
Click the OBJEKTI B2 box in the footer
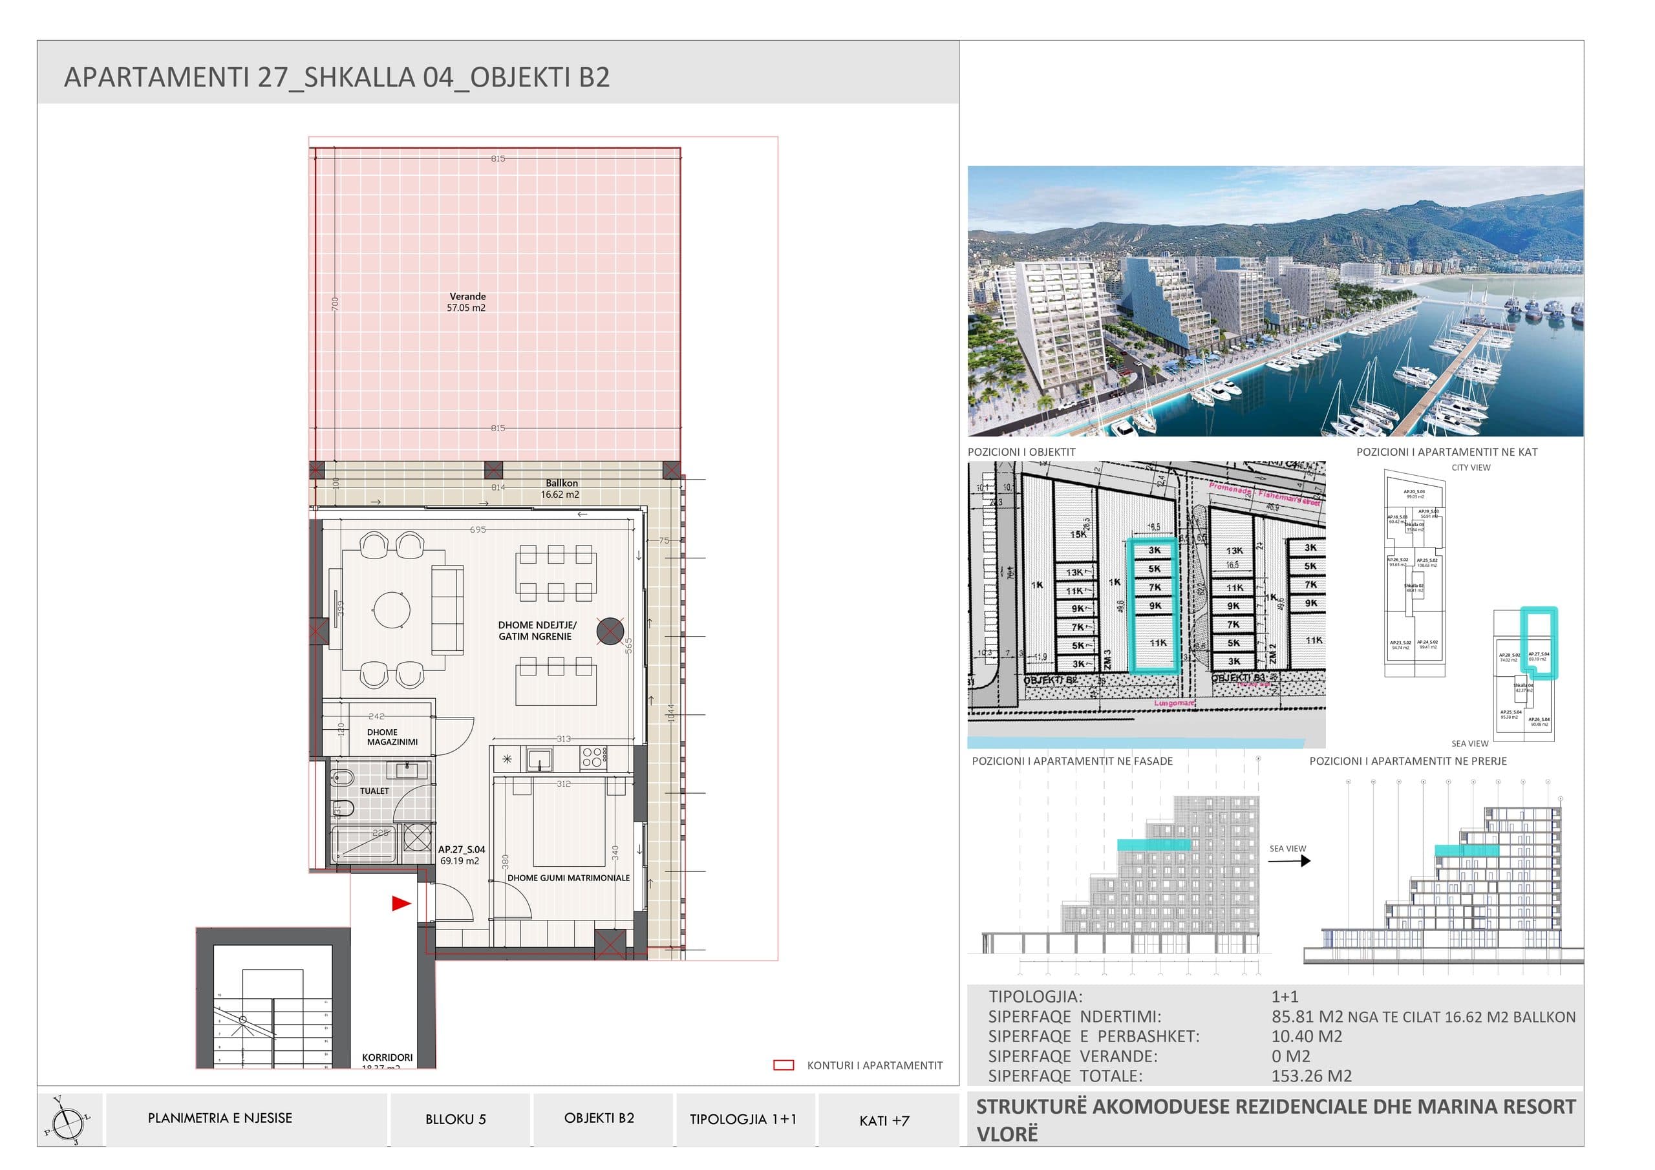pyautogui.click(x=602, y=1120)
